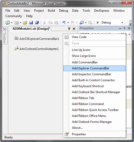Open the Debug menu

click(x=63, y=11)
